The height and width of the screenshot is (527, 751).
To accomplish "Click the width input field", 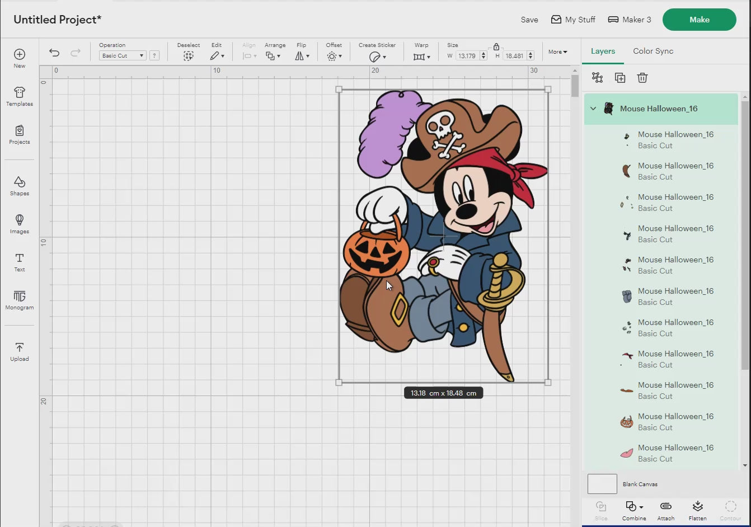I will 467,55.
